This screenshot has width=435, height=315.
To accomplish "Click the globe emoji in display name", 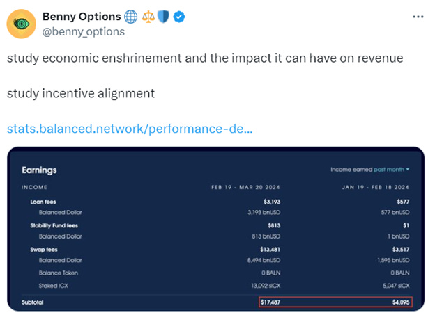I will tap(130, 17).
